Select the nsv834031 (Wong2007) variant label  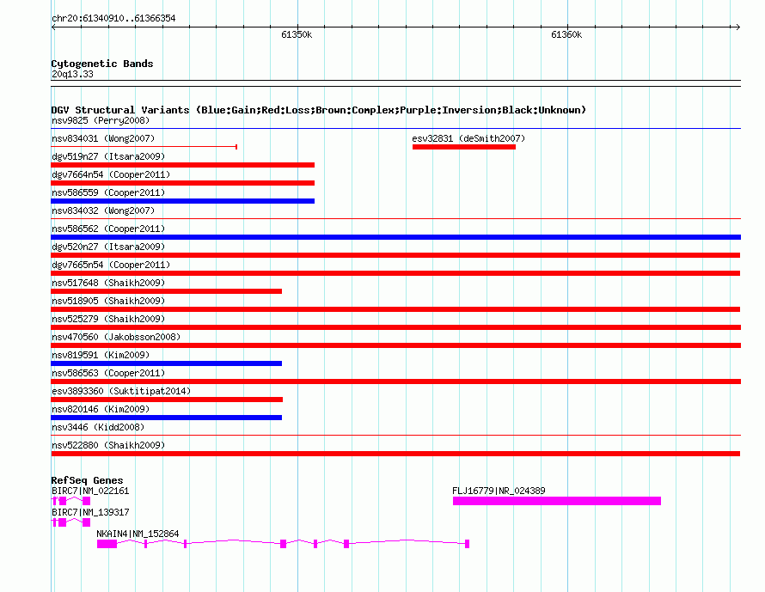point(103,138)
